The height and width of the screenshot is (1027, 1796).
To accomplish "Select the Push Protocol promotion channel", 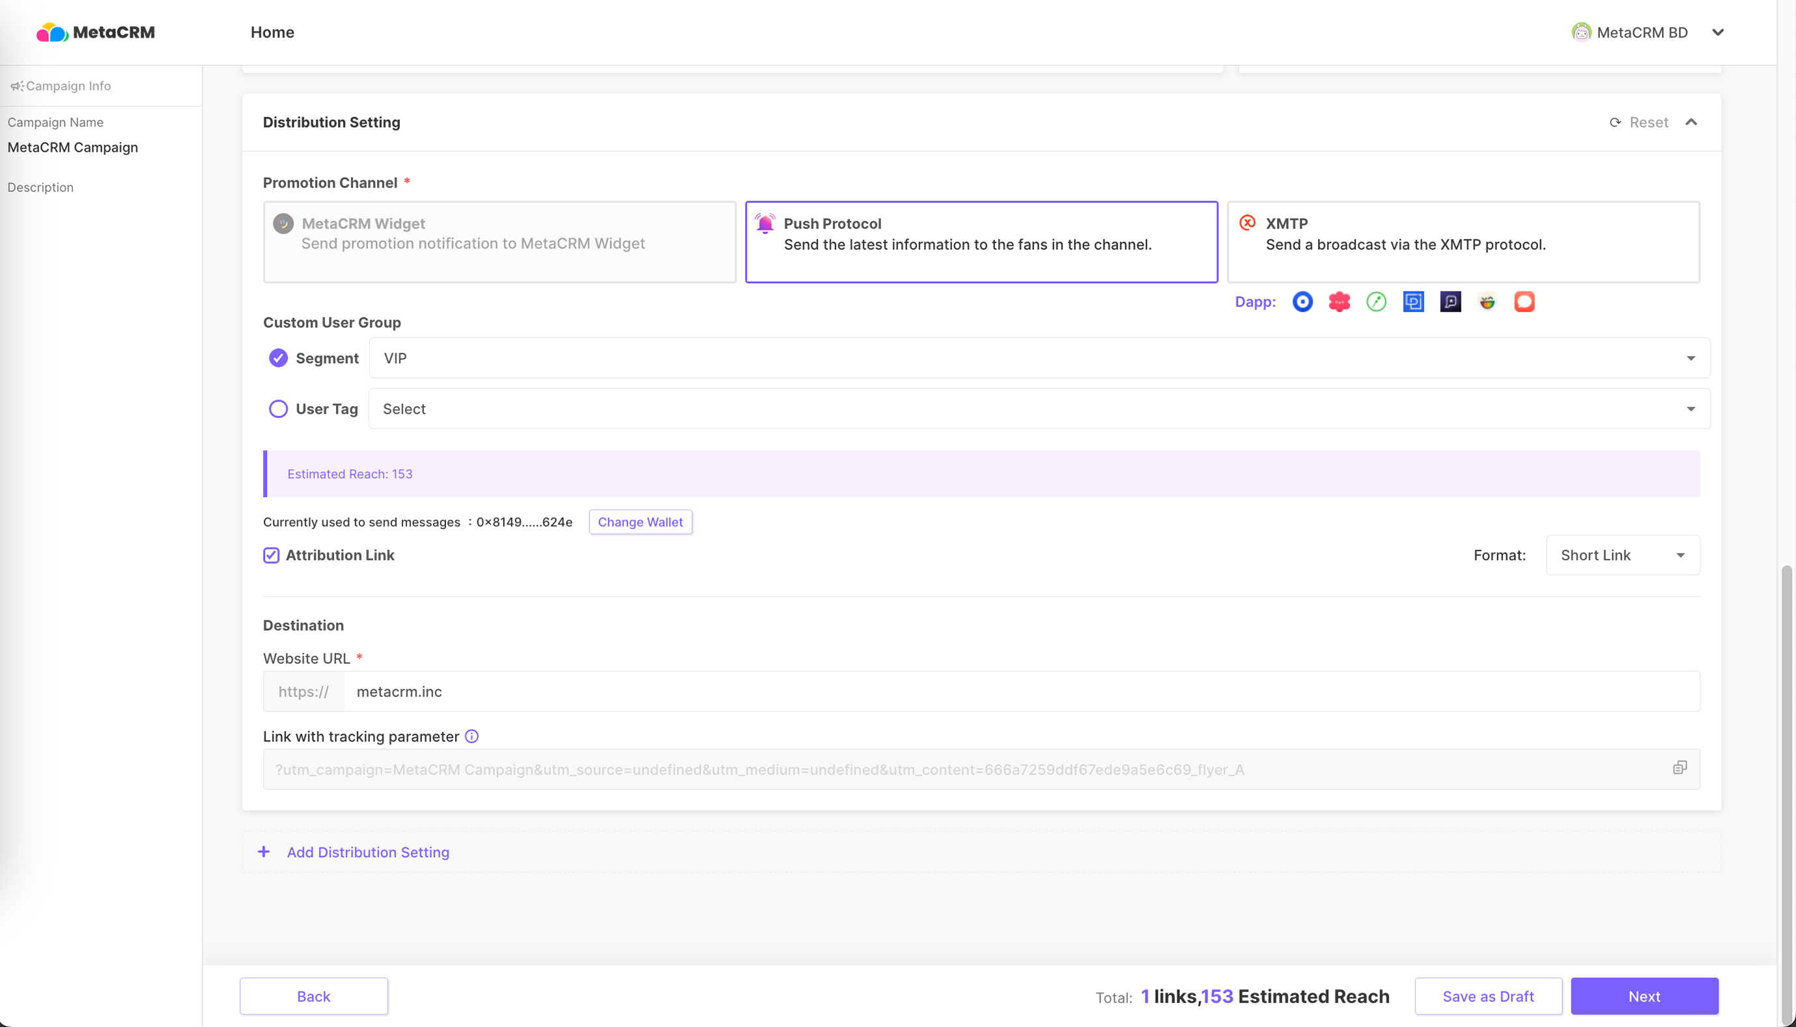I will [981, 242].
